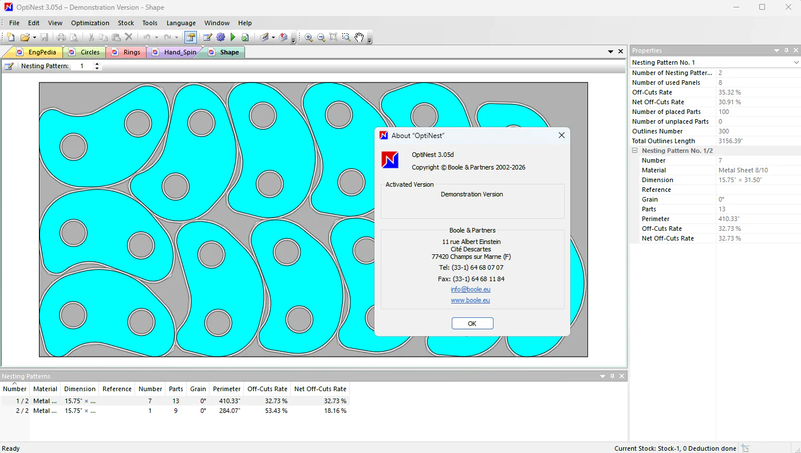Open the Undo history dropdown arrow
801x453 pixels.
coord(156,38)
